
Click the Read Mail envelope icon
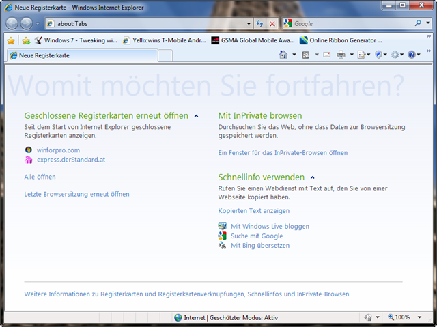[x=327, y=55]
